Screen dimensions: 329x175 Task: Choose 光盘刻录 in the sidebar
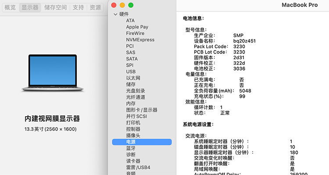pos(136,91)
